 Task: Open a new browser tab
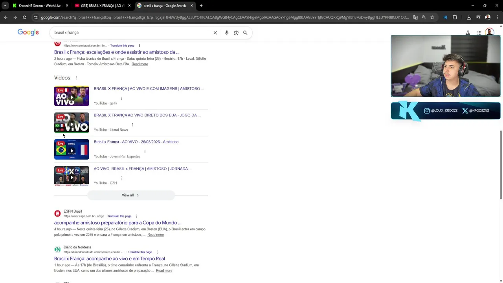[x=201, y=6]
